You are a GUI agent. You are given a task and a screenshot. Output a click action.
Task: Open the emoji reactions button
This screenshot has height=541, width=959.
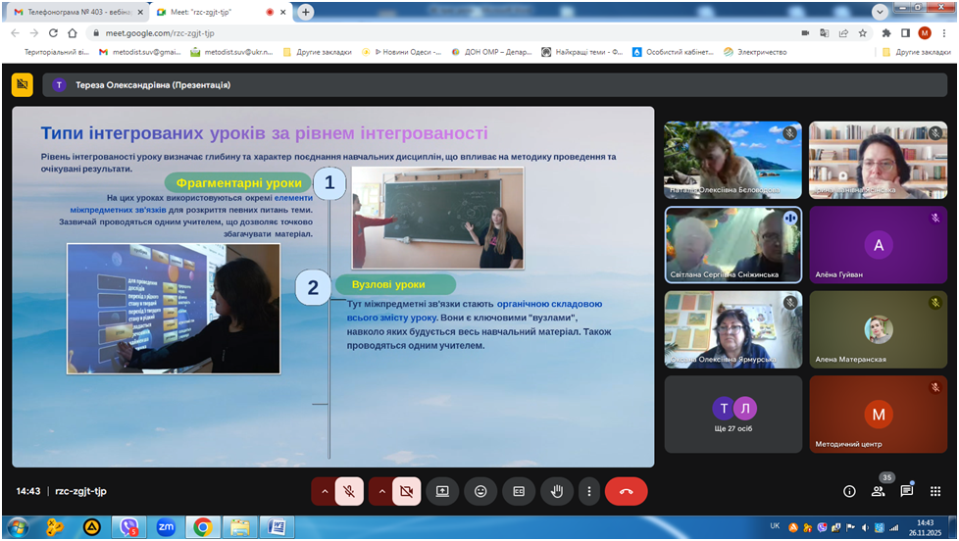480,491
